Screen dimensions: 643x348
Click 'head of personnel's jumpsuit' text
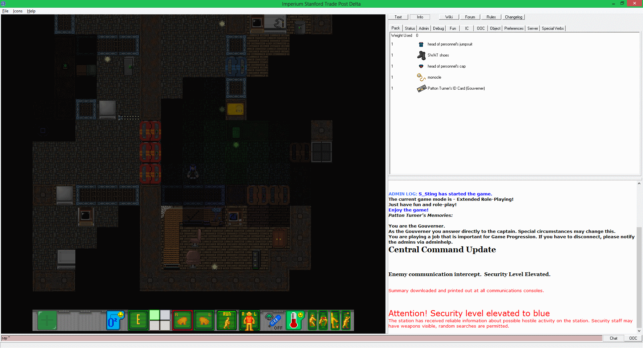450,44
